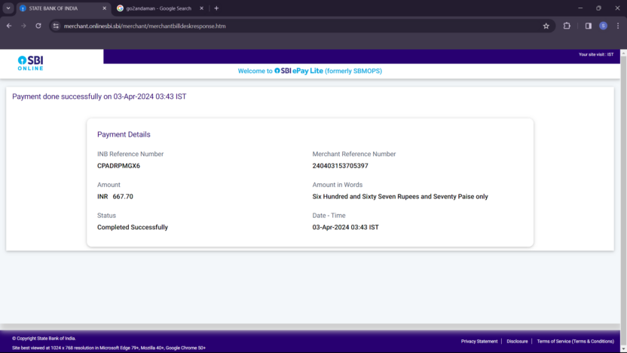Screen dimensions: 627x353
Task: Open the Privacy Statement link
Action: point(479,342)
